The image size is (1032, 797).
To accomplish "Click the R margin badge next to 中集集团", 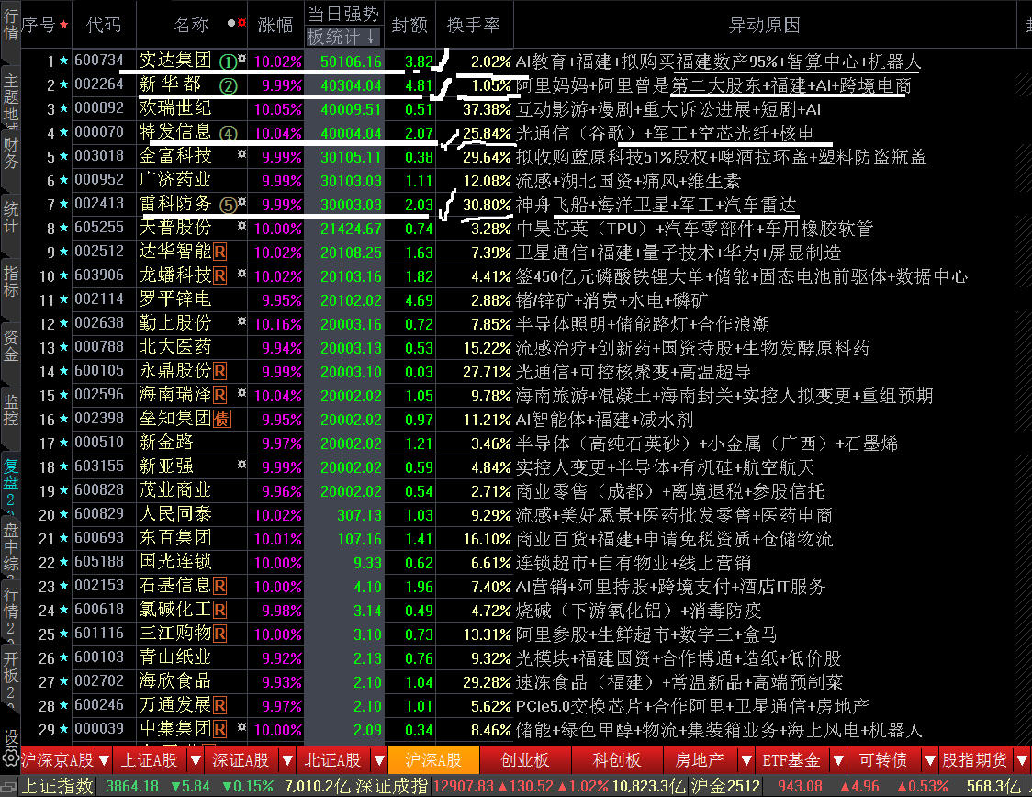I will pyautogui.click(x=219, y=729).
